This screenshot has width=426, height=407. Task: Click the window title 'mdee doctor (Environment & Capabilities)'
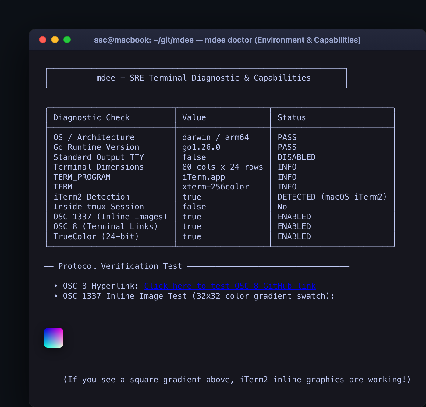(x=282, y=40)
